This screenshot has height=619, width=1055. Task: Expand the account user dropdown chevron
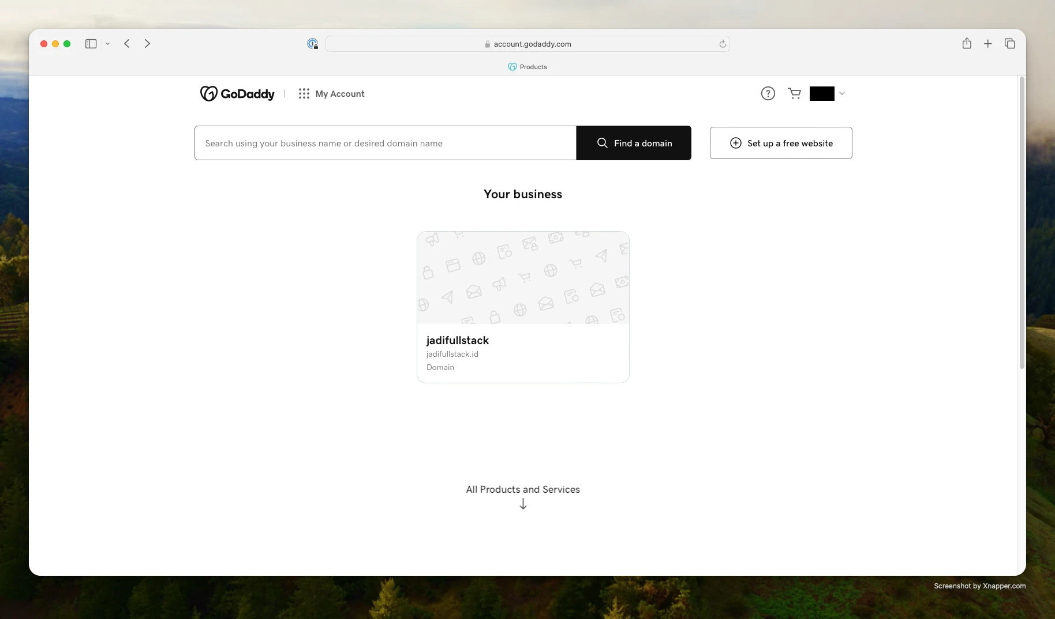(x=841, y=93)
